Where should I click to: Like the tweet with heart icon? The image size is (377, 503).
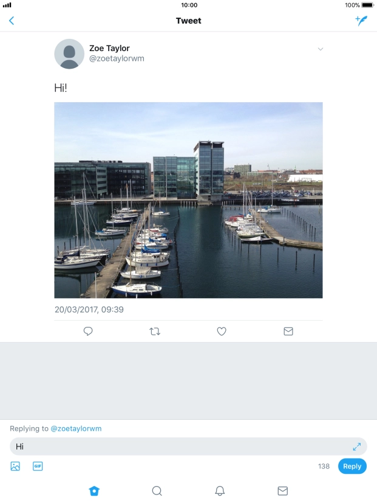pyautogui.click(x=222, y=331)
